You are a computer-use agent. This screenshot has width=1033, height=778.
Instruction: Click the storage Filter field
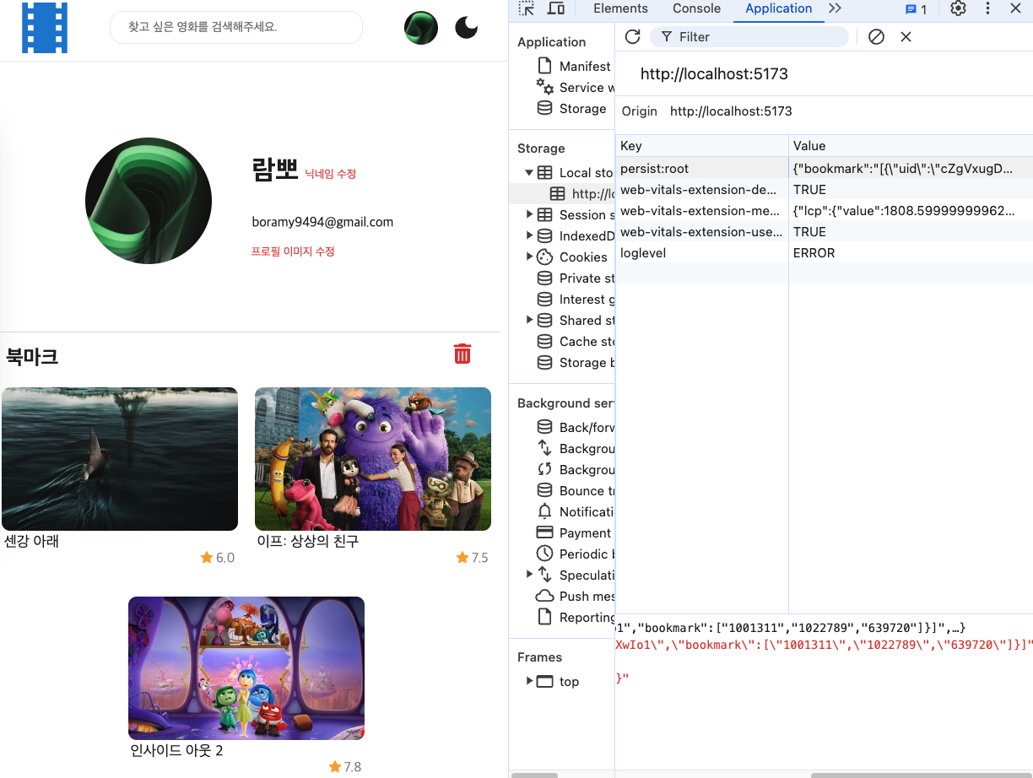pyautogui.click(x=750, y=37)
